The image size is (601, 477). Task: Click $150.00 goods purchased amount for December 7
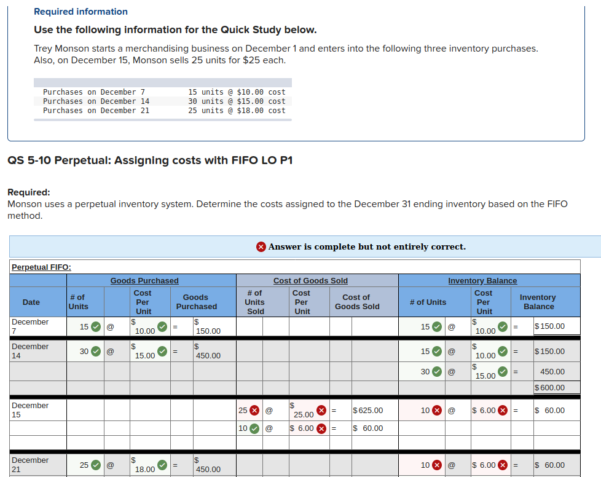coord(207,326)
